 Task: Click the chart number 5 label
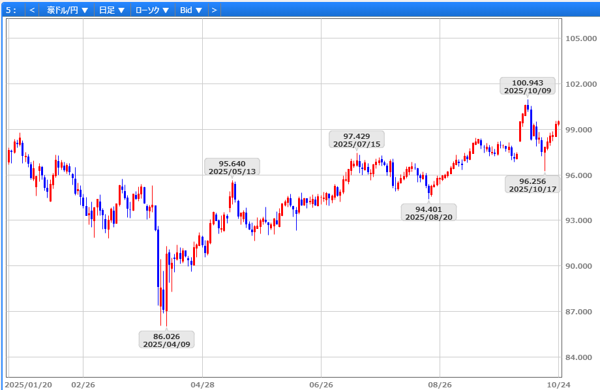click(x=10, y=10)
